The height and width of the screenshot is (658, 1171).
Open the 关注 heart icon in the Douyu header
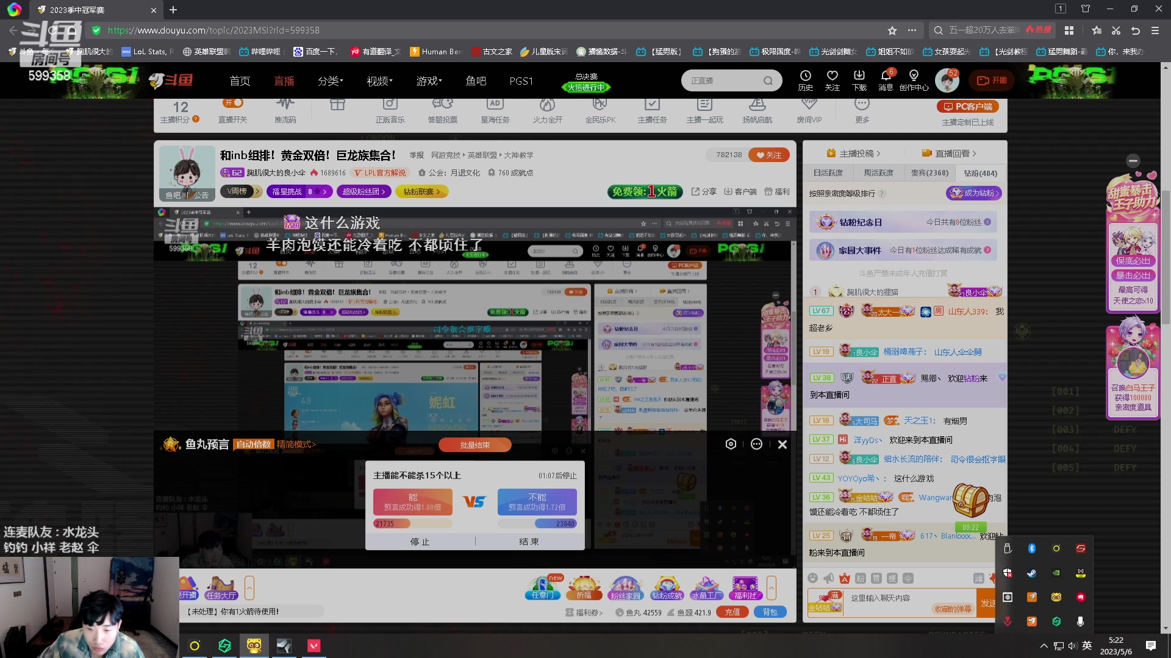(832, 80)
